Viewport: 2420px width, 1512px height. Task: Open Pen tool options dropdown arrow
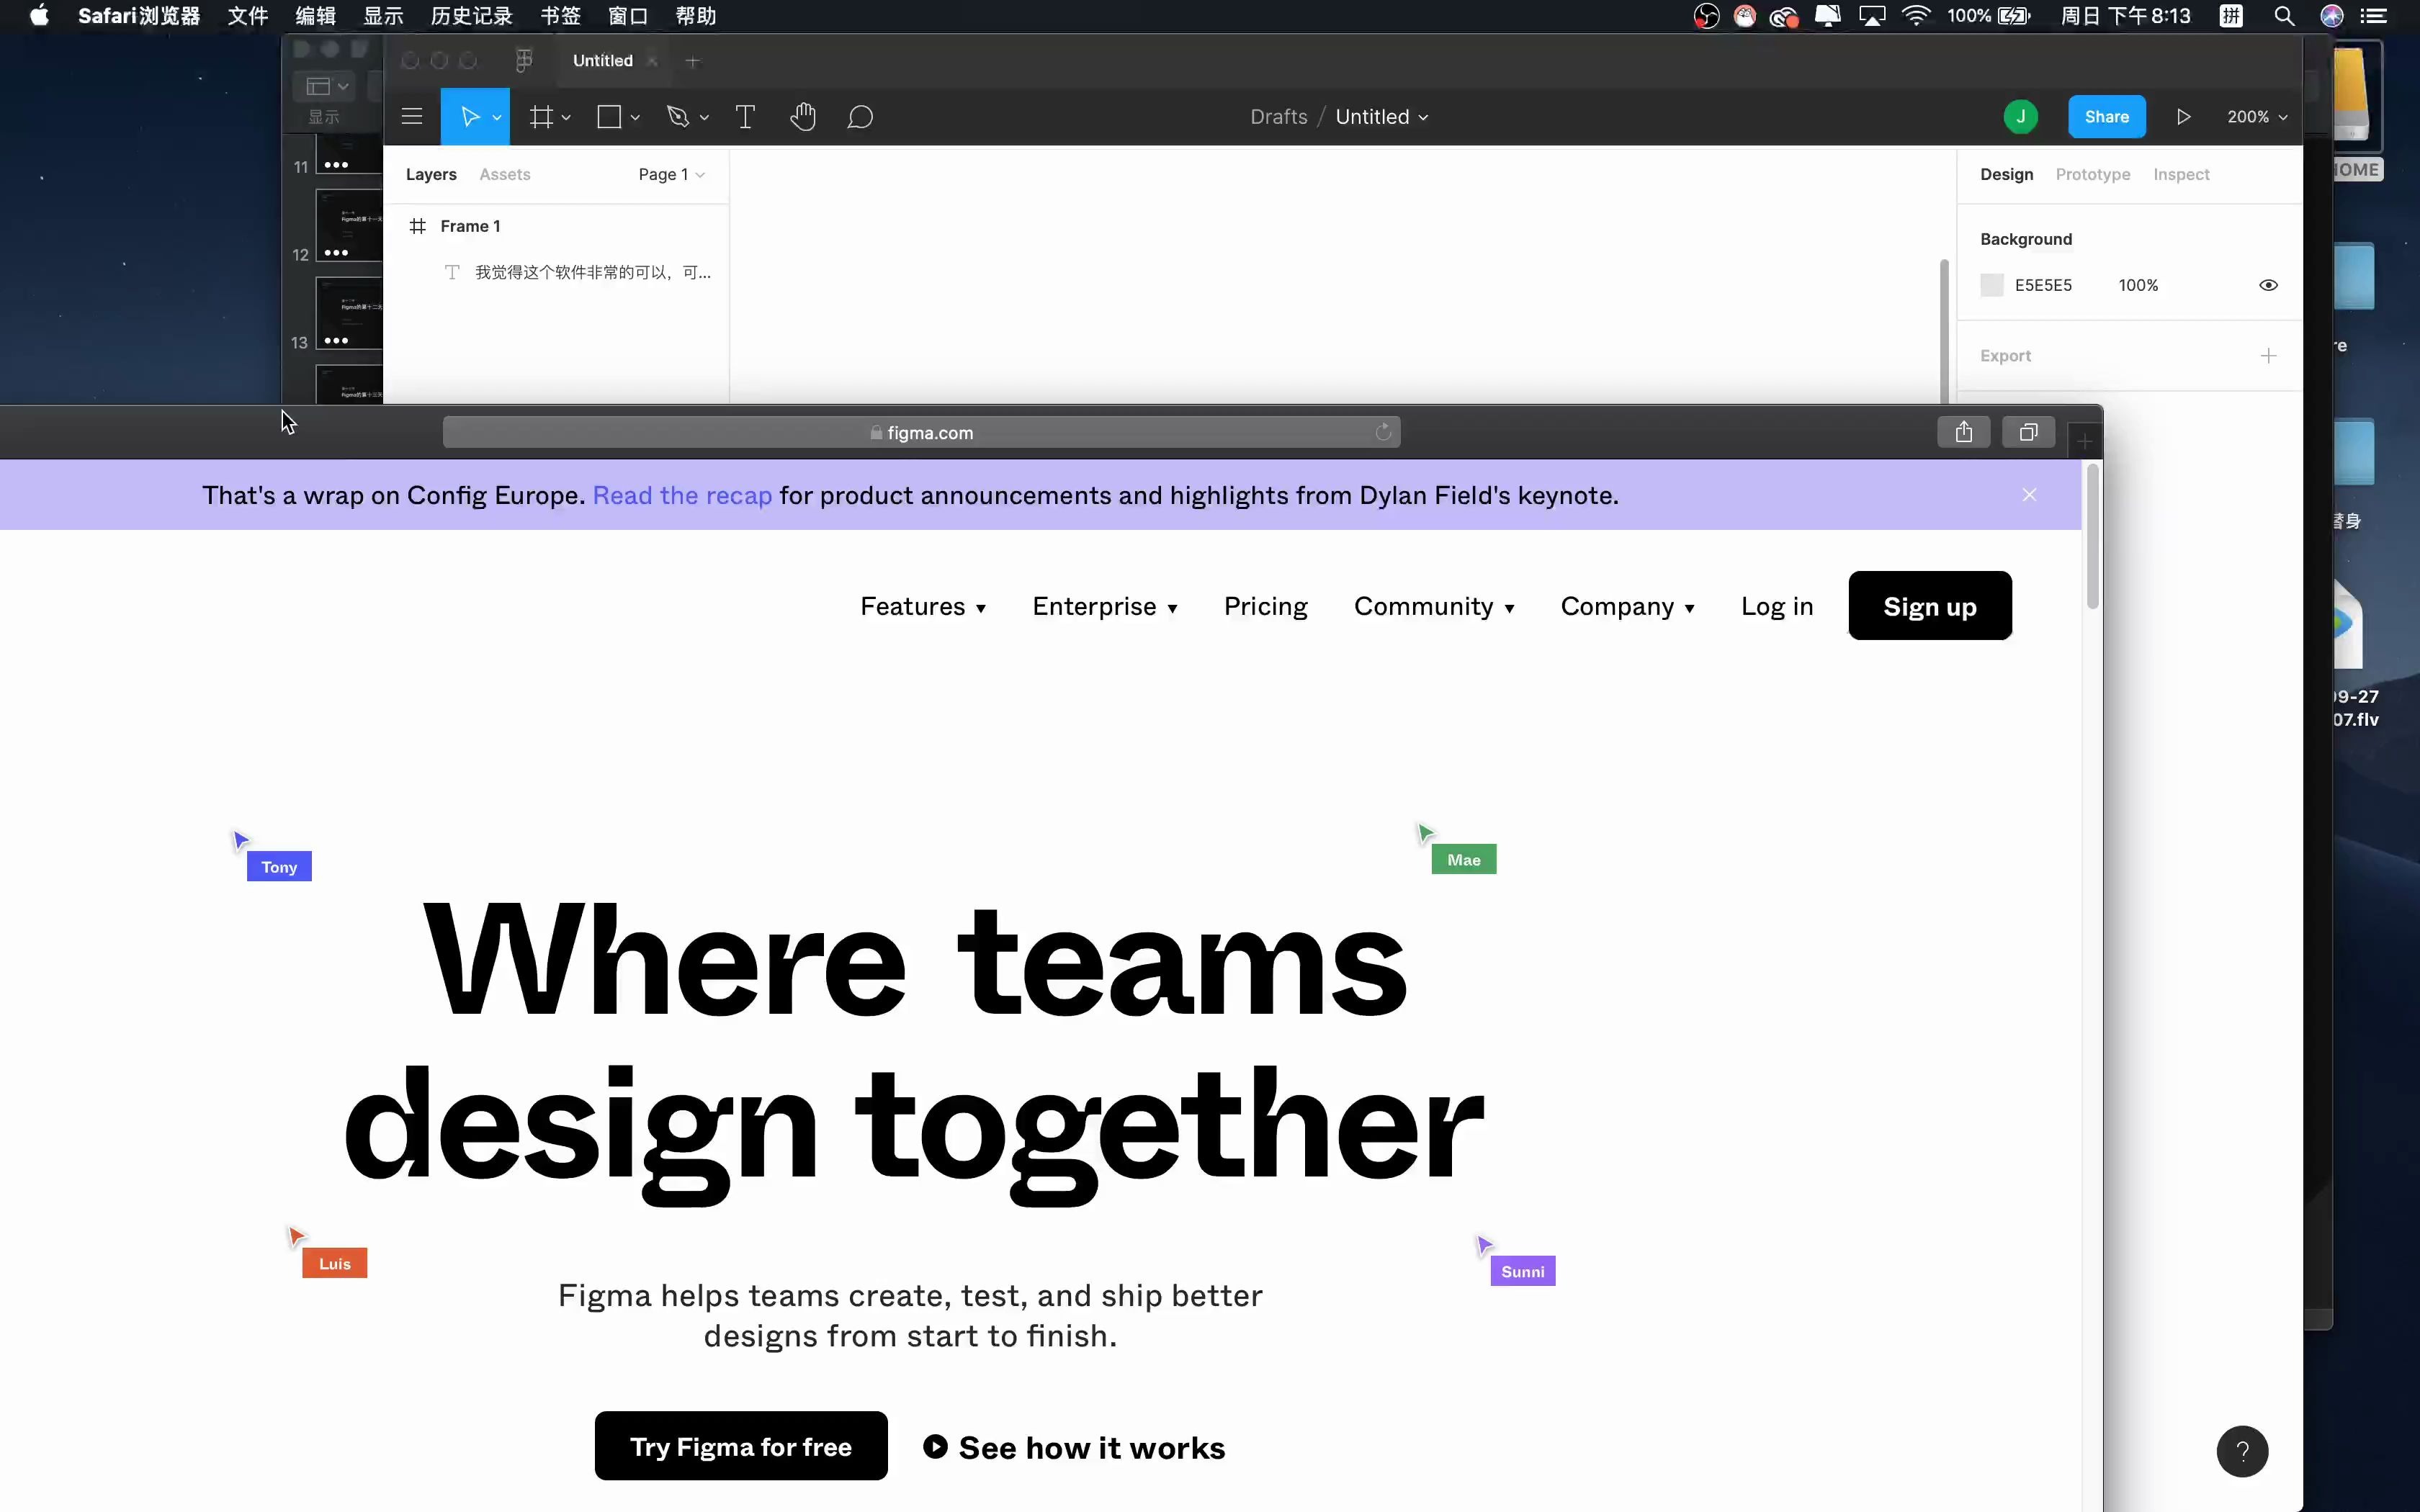pos(704,118)
